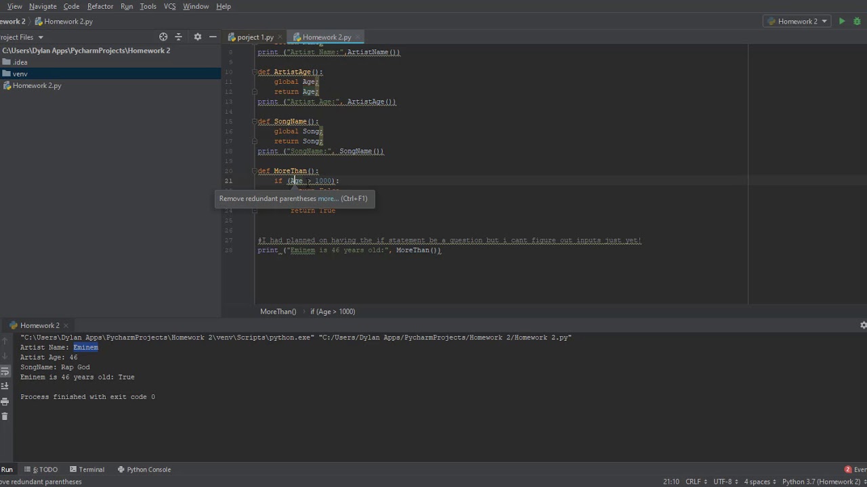This screenshot has width=867, height=487.
Task: Open project panel gear settings
Action: click(x=198, y=37)
